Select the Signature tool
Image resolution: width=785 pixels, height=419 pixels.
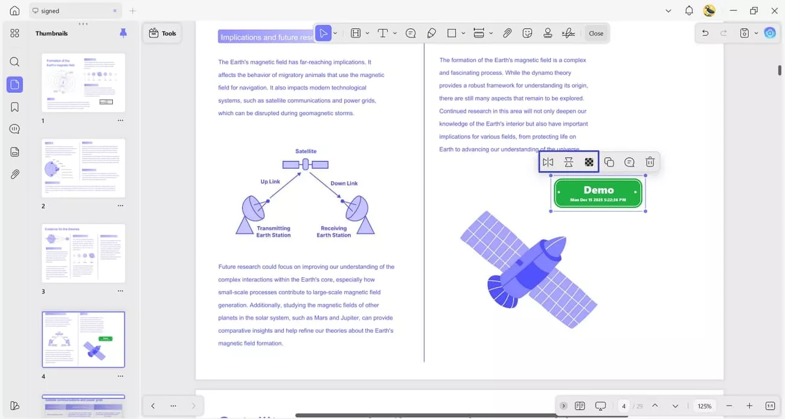coord(568,33)
